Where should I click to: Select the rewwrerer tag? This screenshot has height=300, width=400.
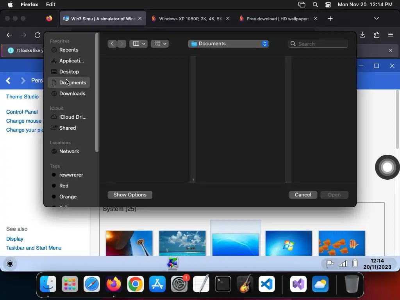[x=68, y=175]
